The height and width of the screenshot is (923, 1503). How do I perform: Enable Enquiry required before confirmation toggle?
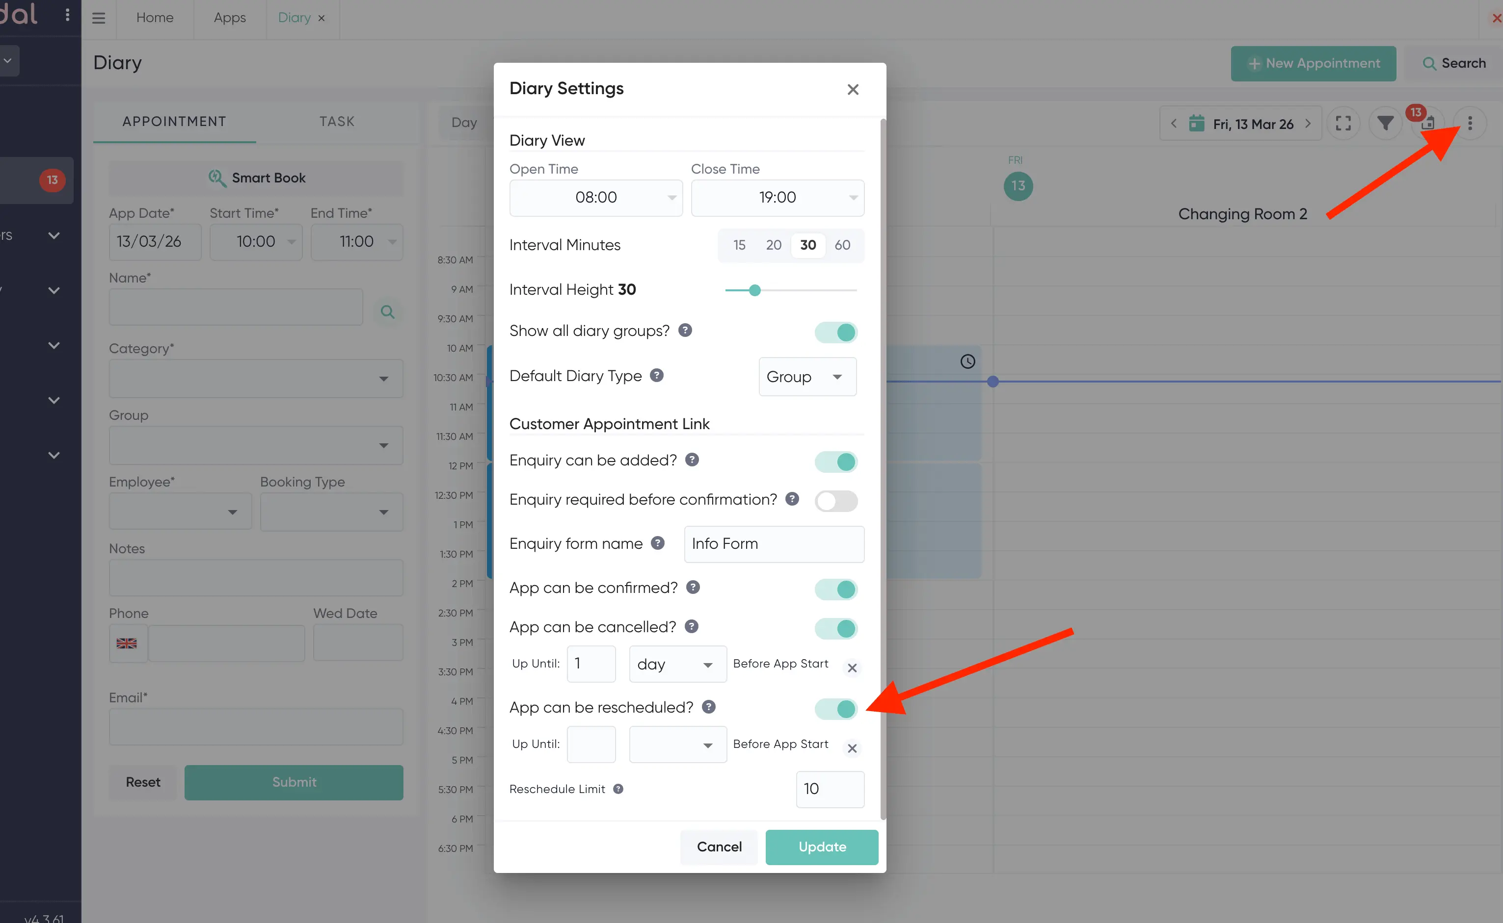836,501
